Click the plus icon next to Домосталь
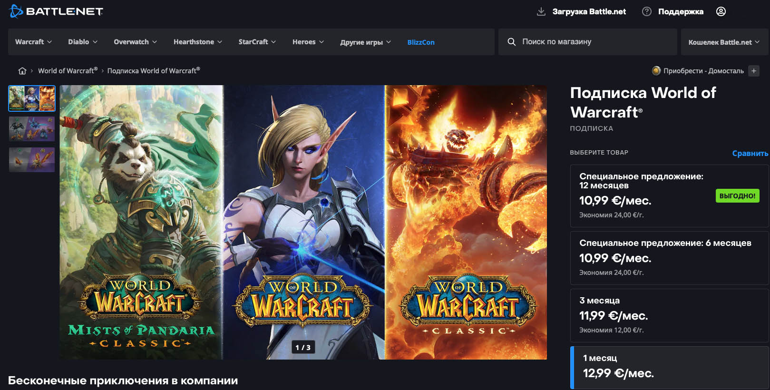Viewport: 770px width, 390px height. pyautogui.click(x=754, y=71)
